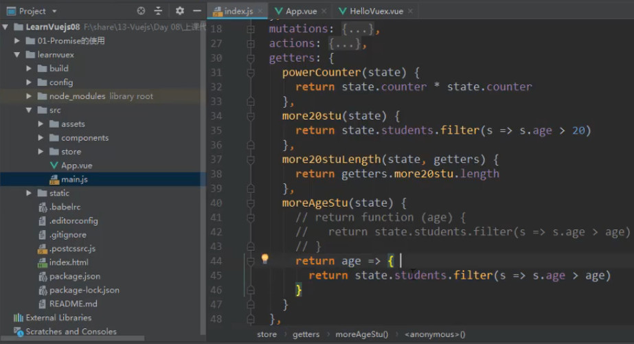Select package.json in project tree
Screen dimensions: 634x344
click(74, 276)
